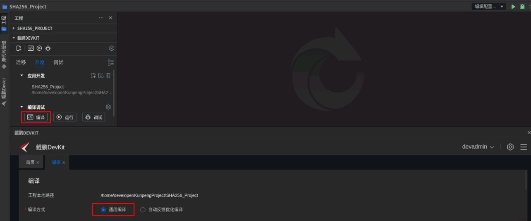Open the 编辑配置 dropdown
Image resolution: width=531 pixels, height=221 pixels.
pos(489,7)
